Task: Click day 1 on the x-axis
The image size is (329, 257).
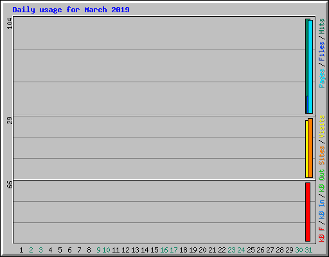Action: [x=21, y=250]
